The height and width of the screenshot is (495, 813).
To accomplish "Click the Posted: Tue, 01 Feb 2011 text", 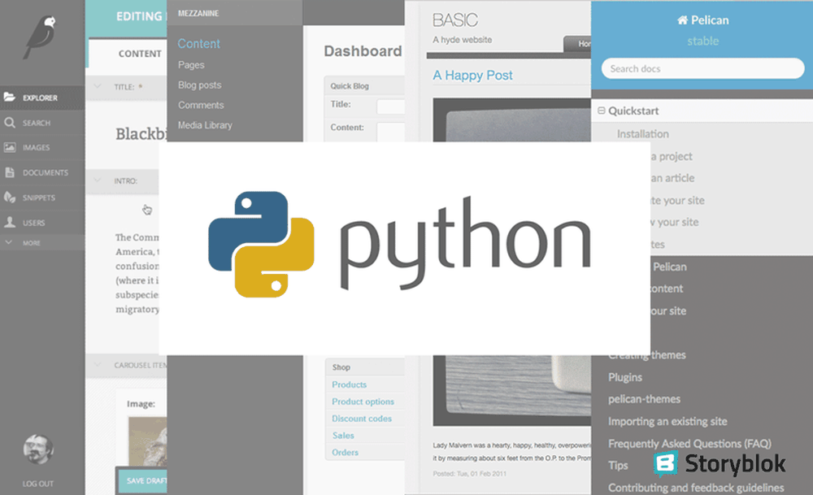I will (470, 473).
